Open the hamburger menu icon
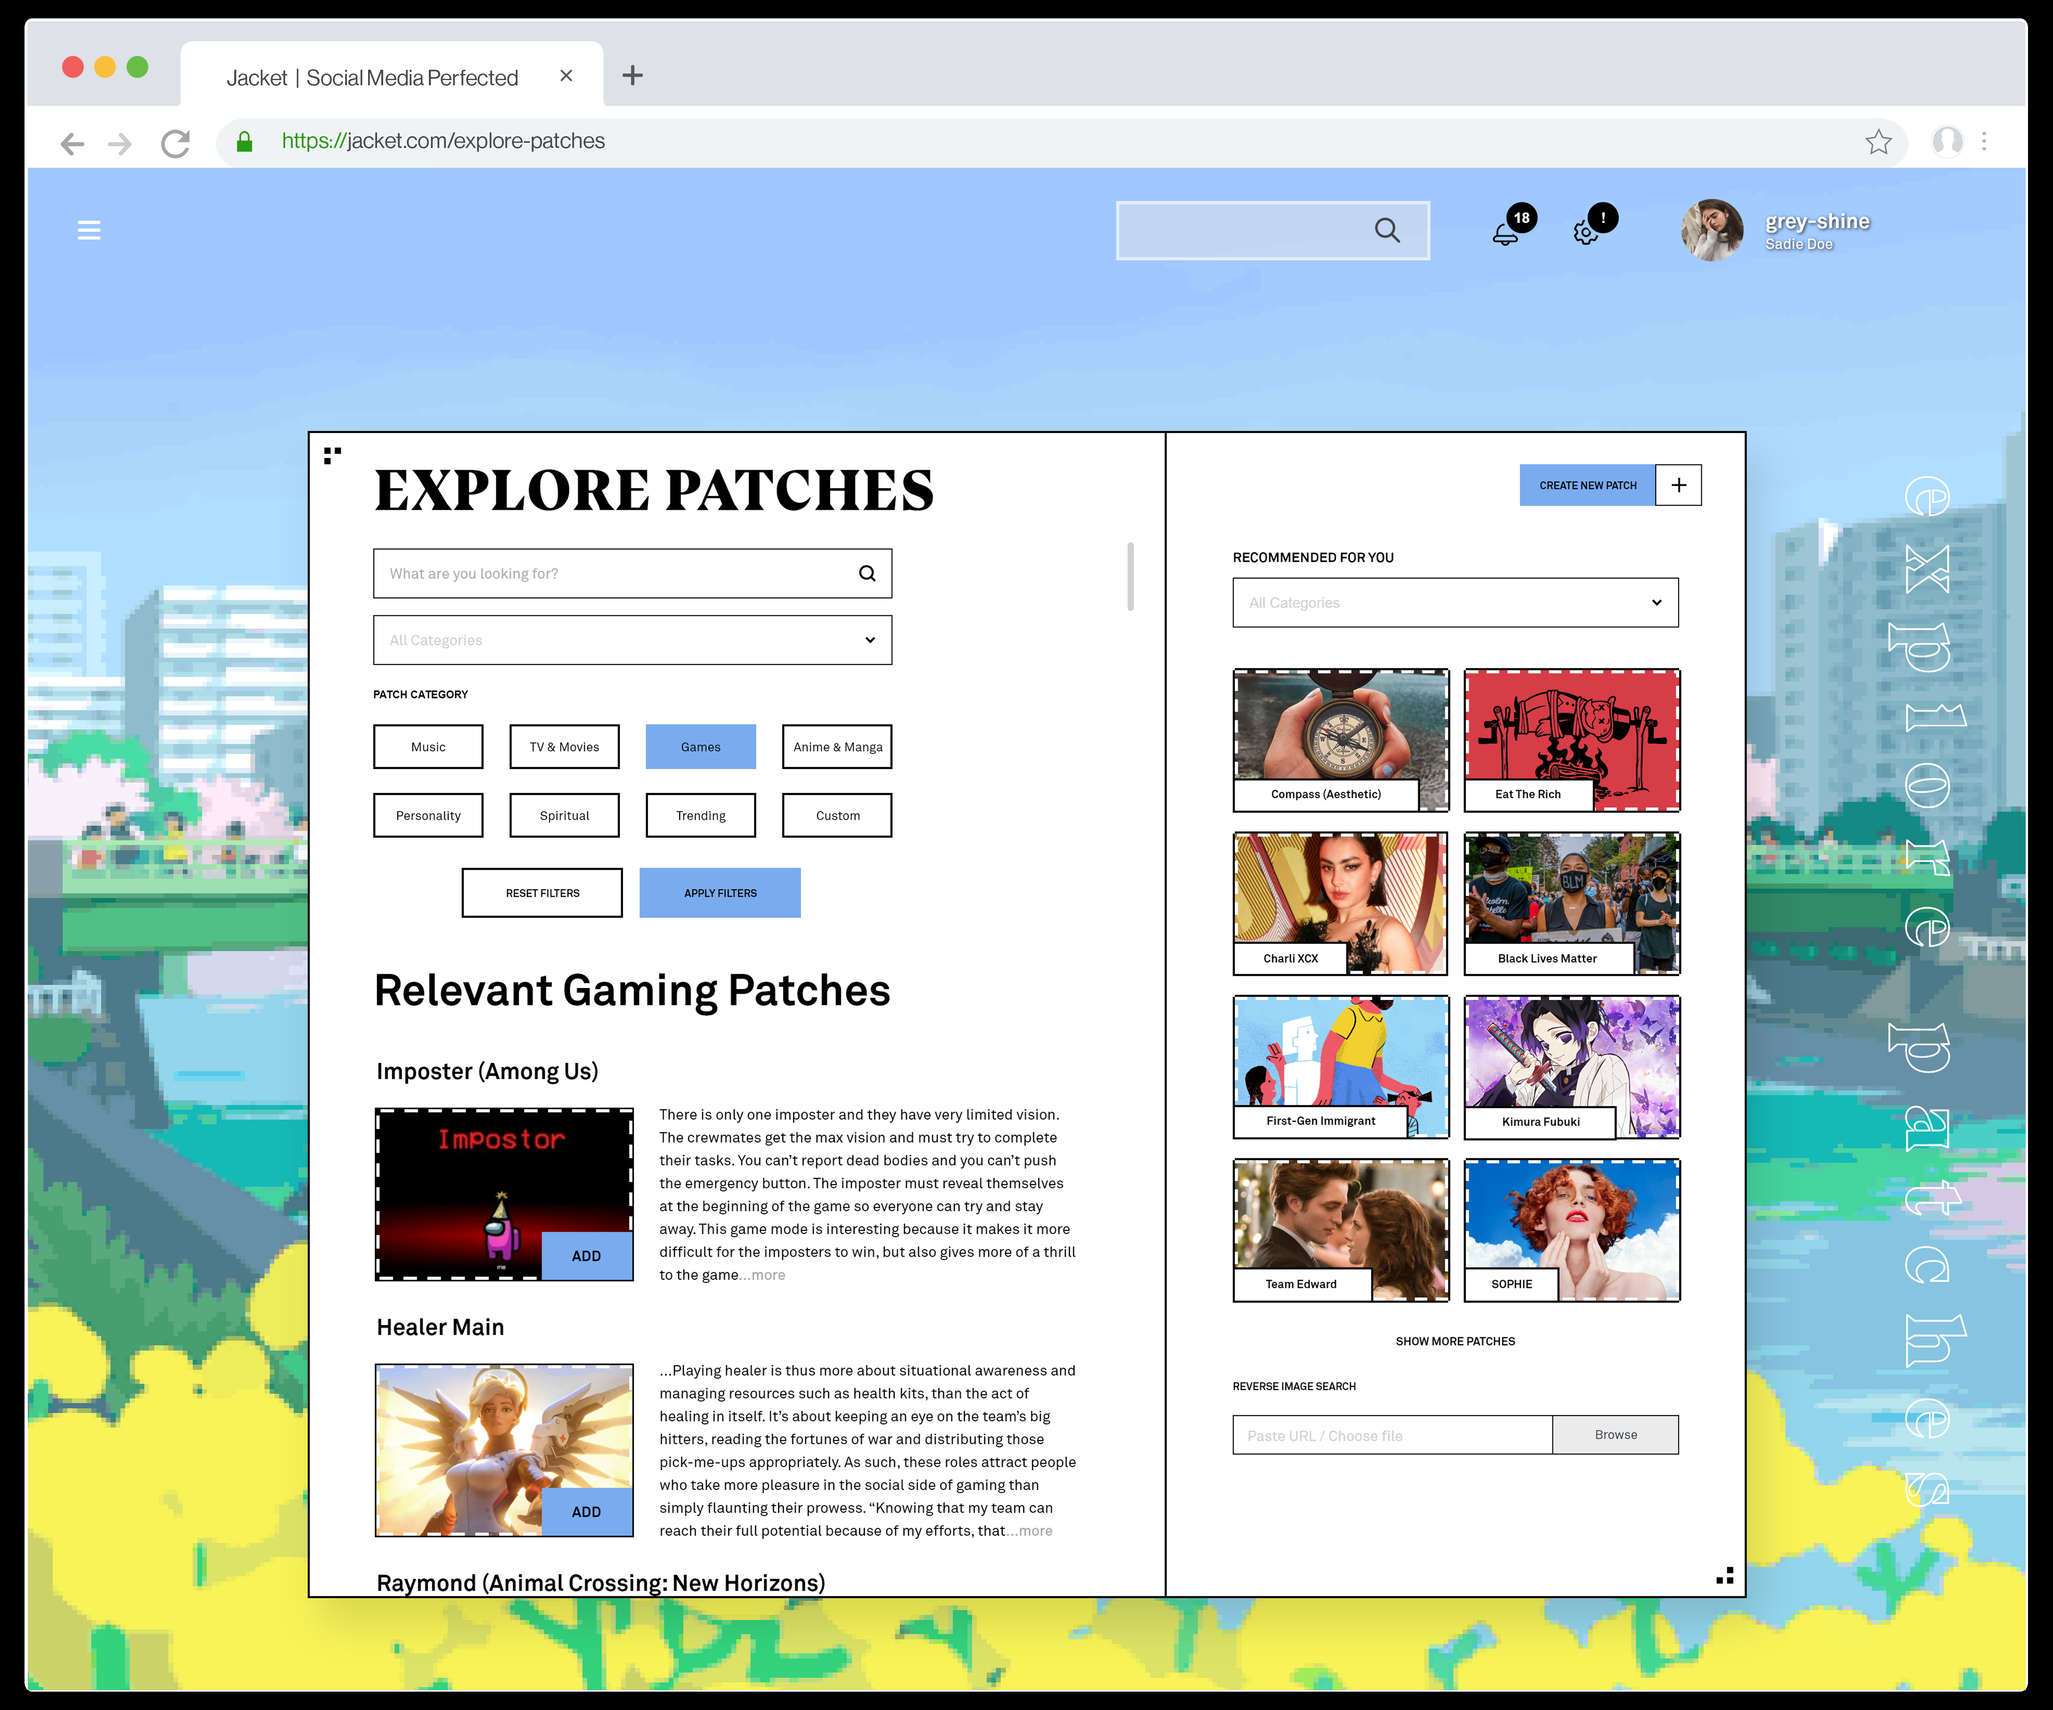The height and width of the screenshot is (1710, 2053). (89, 229)
